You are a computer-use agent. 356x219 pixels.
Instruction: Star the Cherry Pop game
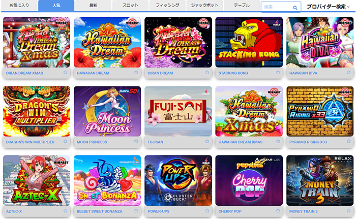click(x=278, y=210)
